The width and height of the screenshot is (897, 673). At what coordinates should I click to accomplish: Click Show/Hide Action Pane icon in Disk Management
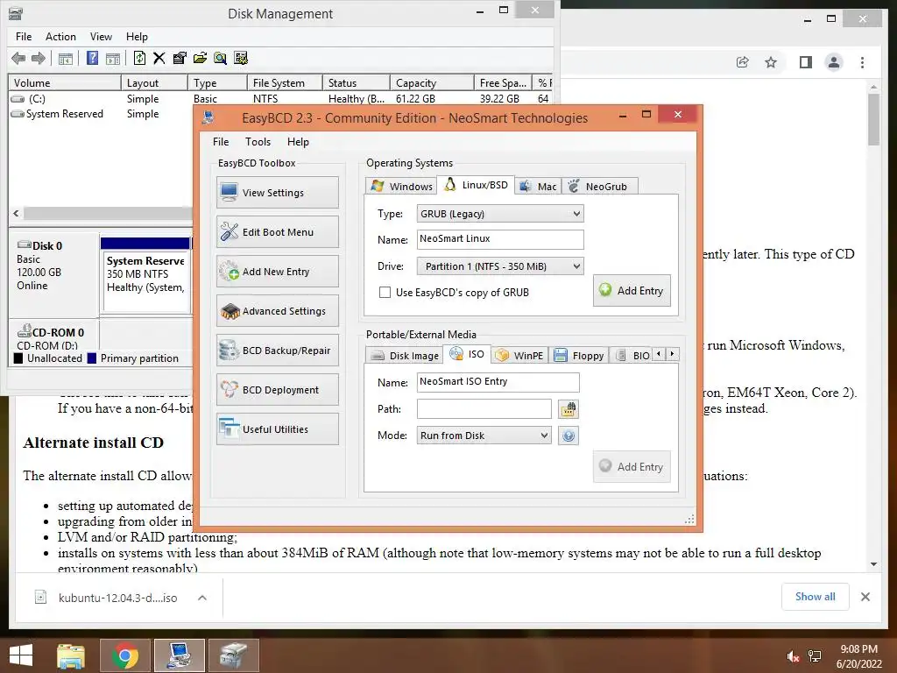pyautogui.click(x=113, y=58)
